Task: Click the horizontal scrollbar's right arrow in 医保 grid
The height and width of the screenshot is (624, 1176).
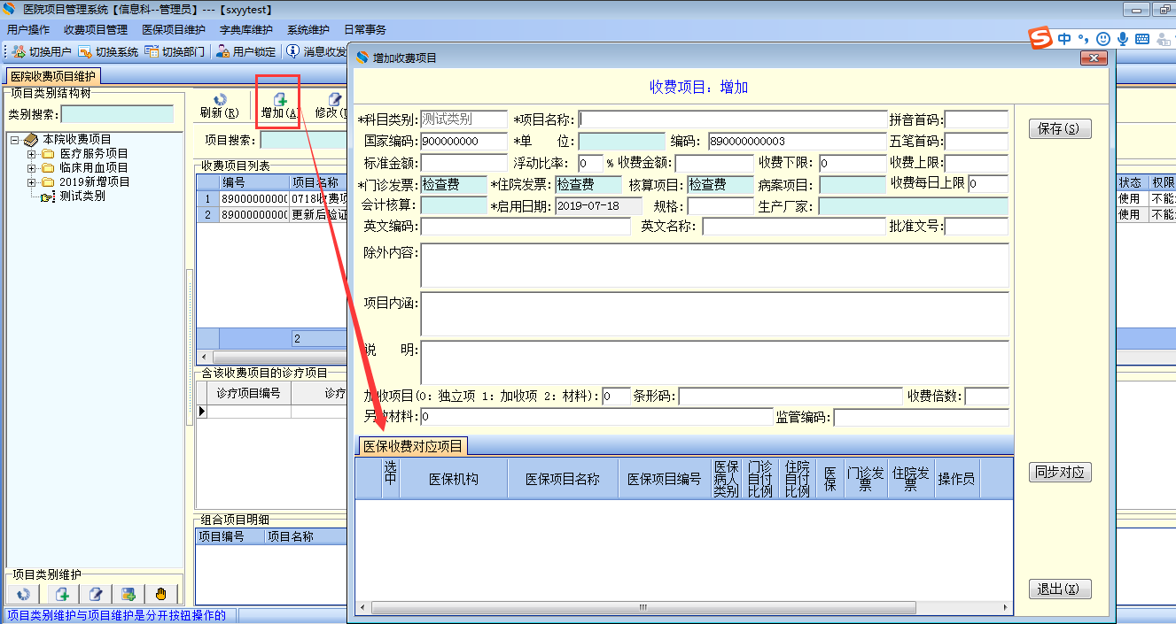Action: [1006, 608]
